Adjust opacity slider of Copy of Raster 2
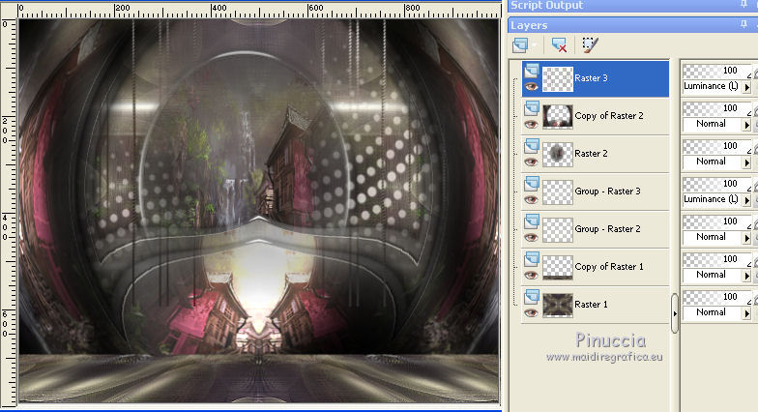 [x=717, y=108]
